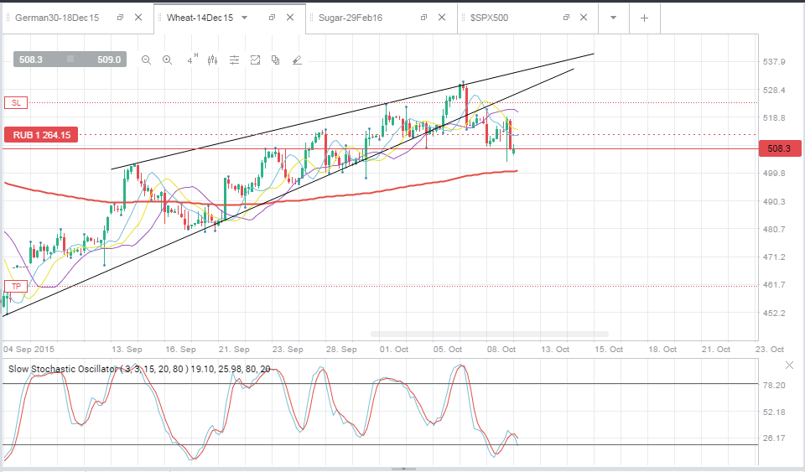Click the 13. Oct date axis label

[x=555, y=350]
